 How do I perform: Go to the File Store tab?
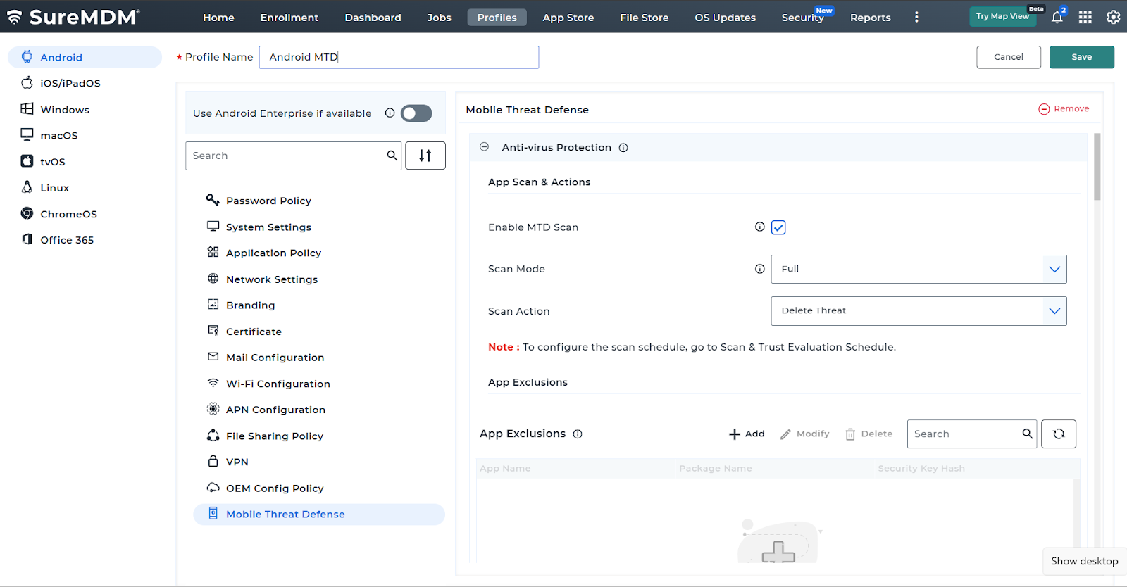(644, 18)
